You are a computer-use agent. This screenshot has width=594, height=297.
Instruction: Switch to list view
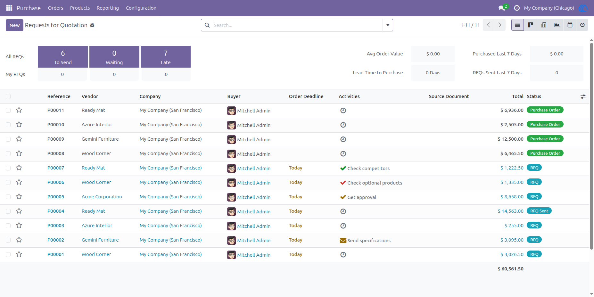click(x=517, y=25)
